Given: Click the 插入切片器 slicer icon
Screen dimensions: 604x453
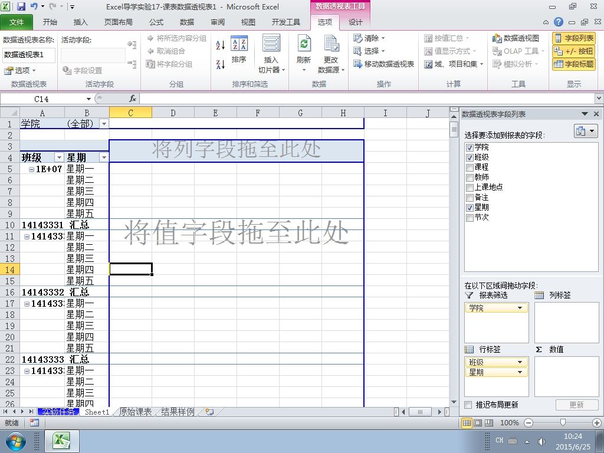Looking at the screenshot, I should [271, 54].
